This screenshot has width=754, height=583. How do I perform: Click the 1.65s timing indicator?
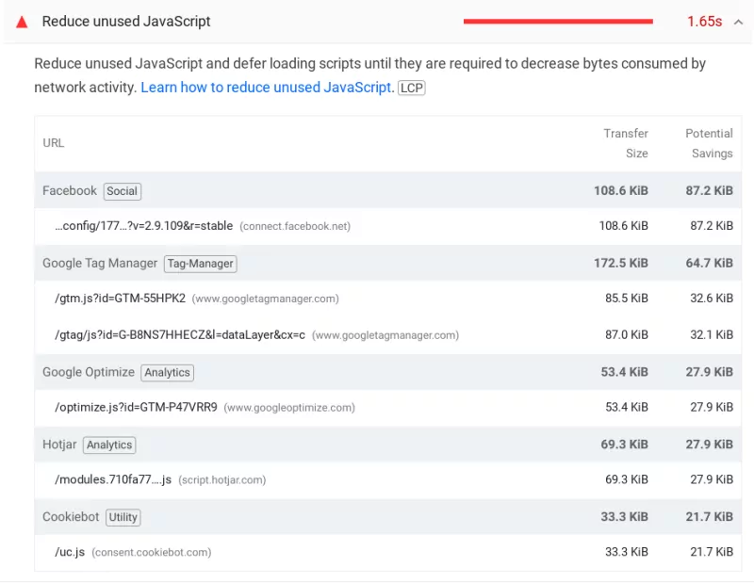(x=704, y=21)
